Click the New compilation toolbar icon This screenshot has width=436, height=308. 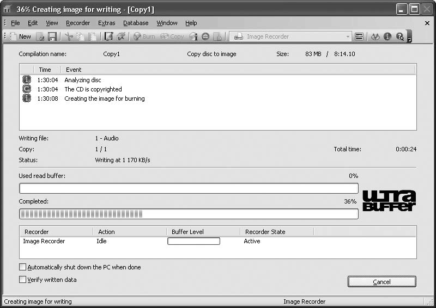20,36
